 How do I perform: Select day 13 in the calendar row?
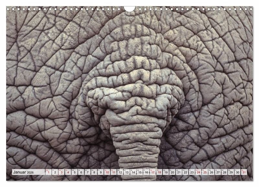[127, 172]
